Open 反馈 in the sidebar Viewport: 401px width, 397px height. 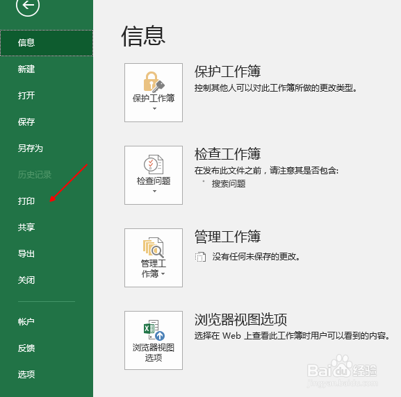tap(47, 348)
